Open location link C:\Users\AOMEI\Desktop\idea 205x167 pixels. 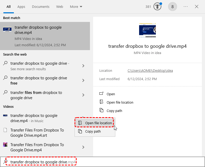point(150,70)
